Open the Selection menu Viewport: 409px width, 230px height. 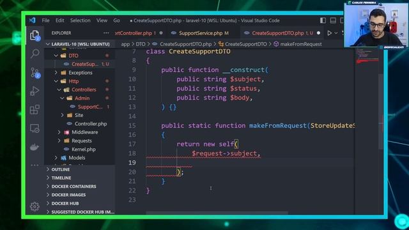[80, 20]
